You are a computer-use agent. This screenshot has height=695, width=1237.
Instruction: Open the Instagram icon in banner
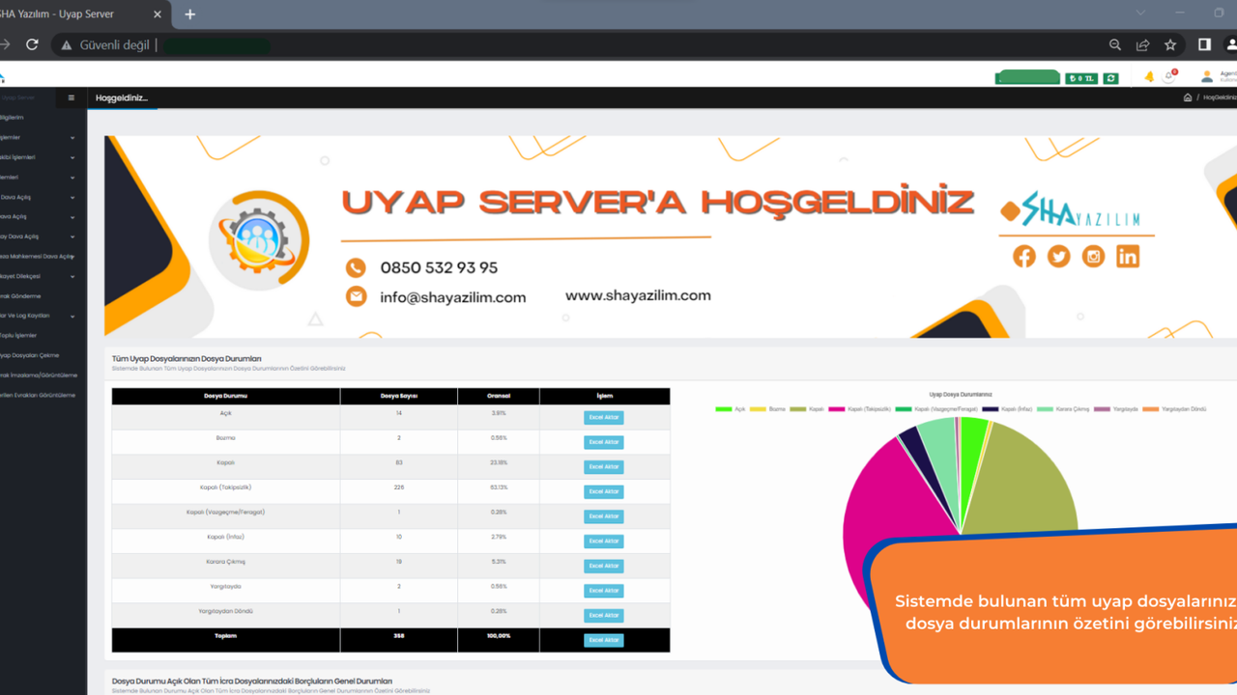[1093, 256]
